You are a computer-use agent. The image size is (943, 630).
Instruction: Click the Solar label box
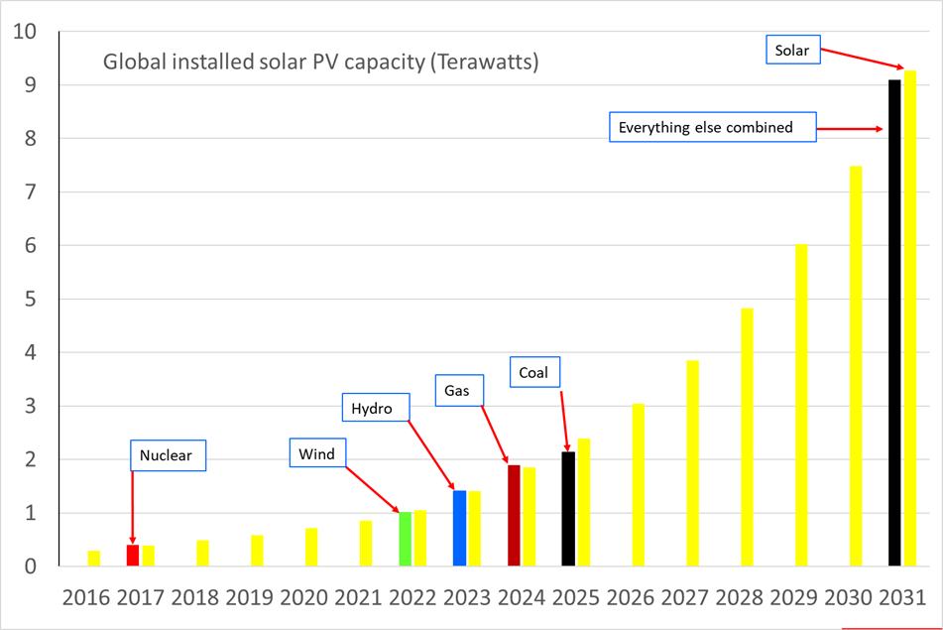tap(792, 50)
